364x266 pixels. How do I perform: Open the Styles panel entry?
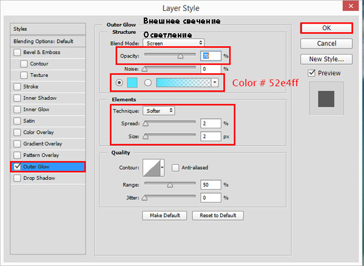tap(48, 29)
